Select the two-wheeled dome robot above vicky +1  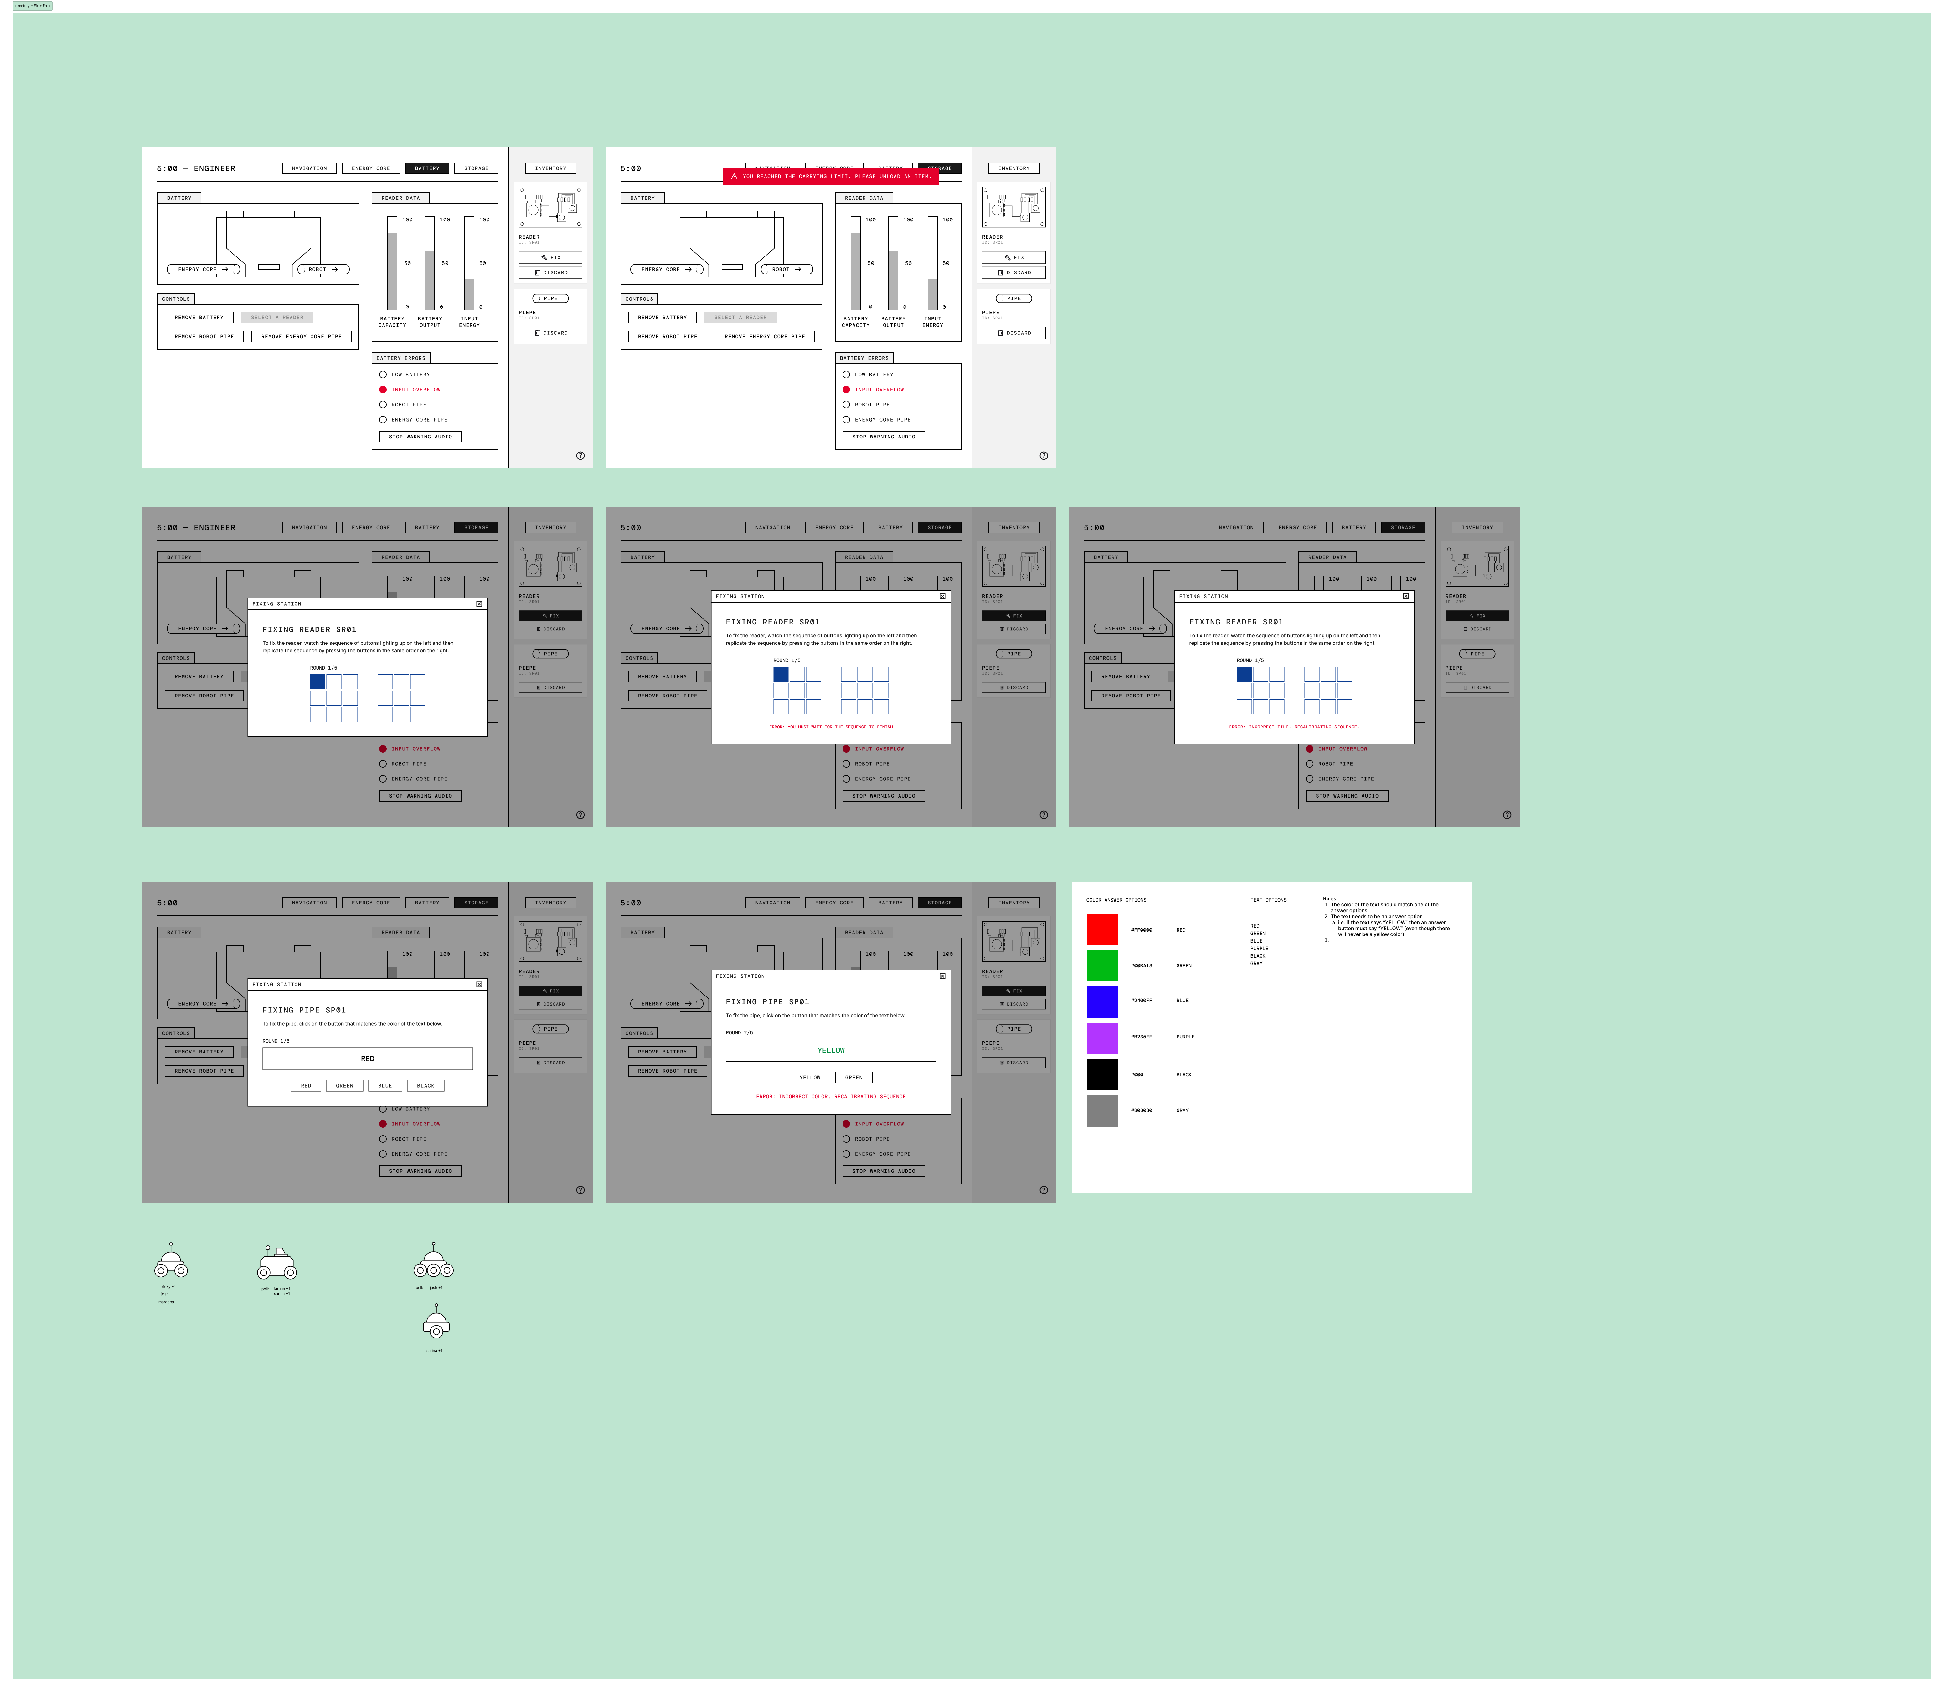click(171, 1260)
